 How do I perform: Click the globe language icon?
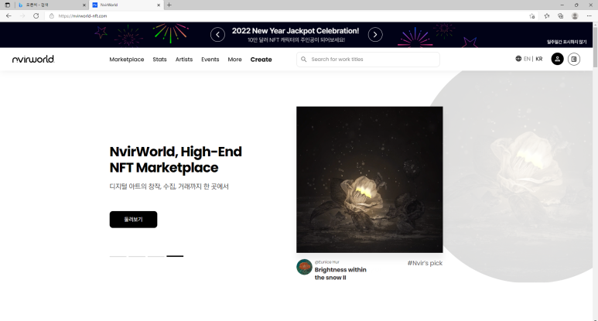pyautogui.click(x=518, y=59)
